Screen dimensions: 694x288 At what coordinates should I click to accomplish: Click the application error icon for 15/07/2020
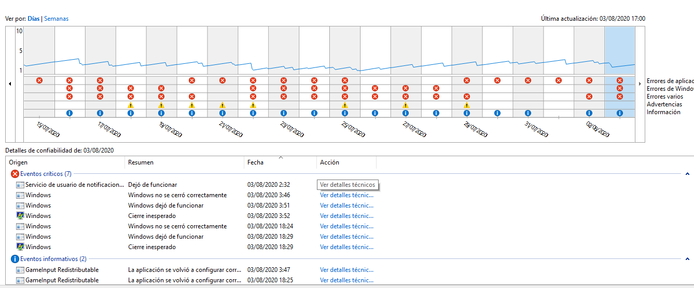(x=39, y=80)
